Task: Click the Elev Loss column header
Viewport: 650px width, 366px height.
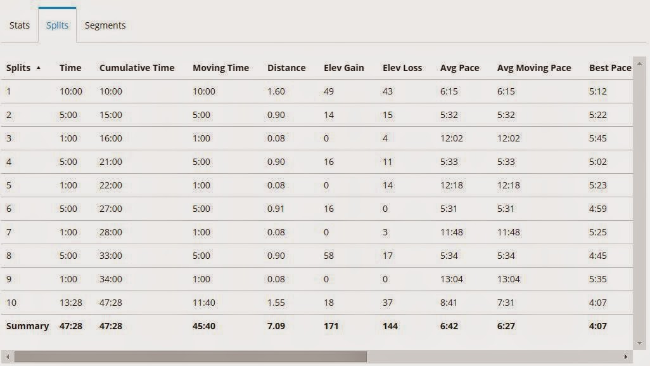Action: pyautogui.click(x=402, y=68)
